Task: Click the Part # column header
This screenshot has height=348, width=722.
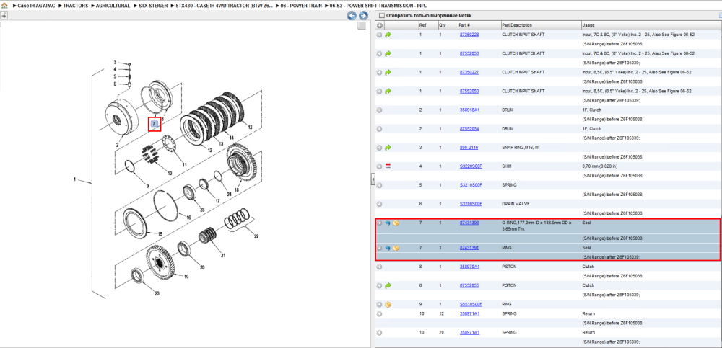Action: [x=479, y=25]
